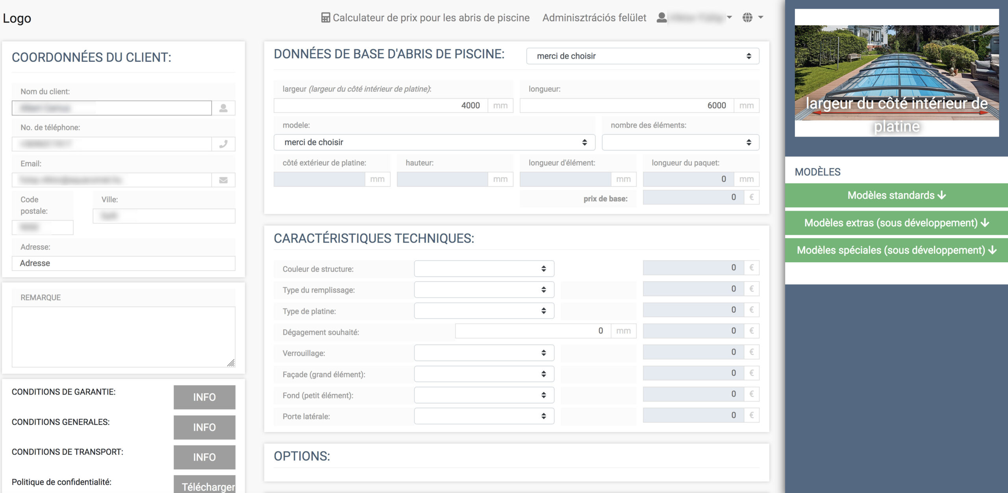Open the Verrouillage dropdown
1008x493 pixels.
click(484, 353)
